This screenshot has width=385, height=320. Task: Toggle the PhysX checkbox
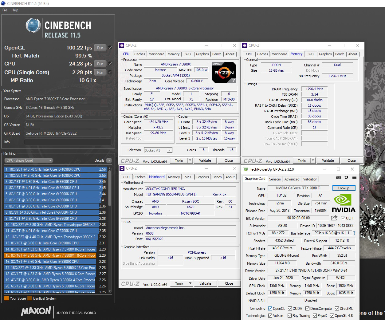point(315,315)
